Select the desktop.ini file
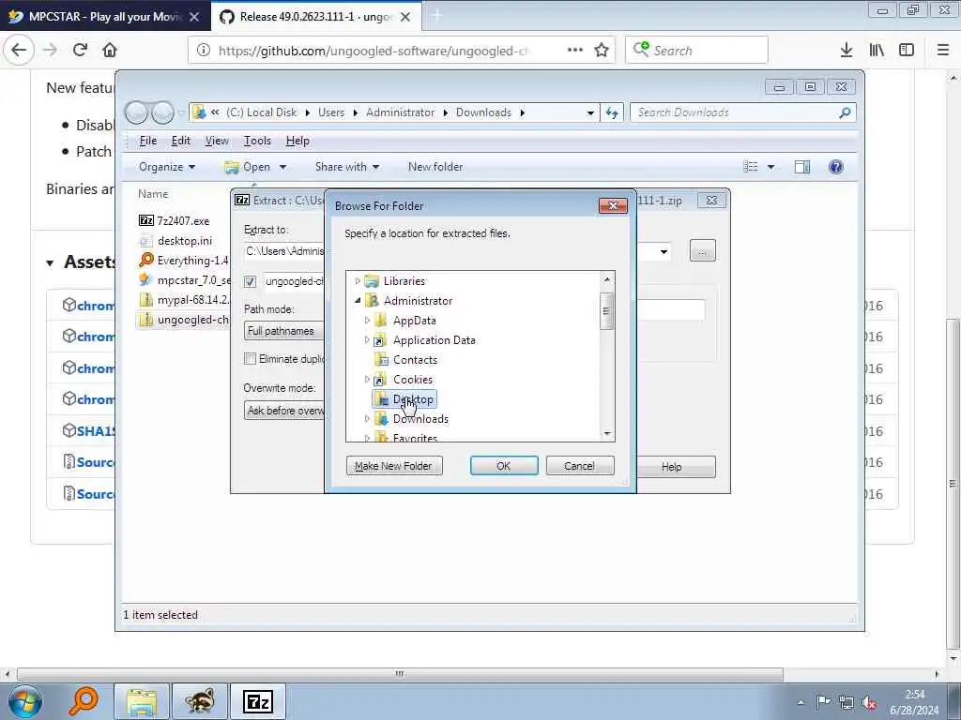The image size is (961, 720). pyautogui.click(x=176, y=241)
